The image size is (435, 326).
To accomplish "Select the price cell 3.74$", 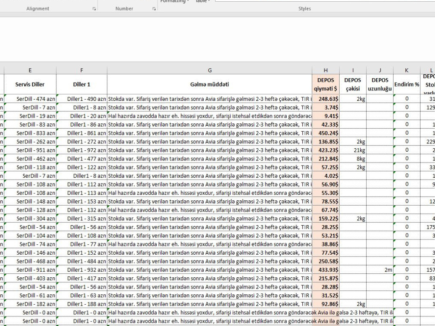I will pos(326,107).
